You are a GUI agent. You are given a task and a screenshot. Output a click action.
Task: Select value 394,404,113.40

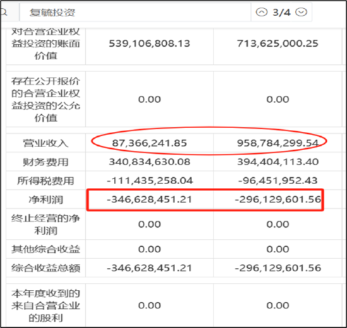coord(278,162)
